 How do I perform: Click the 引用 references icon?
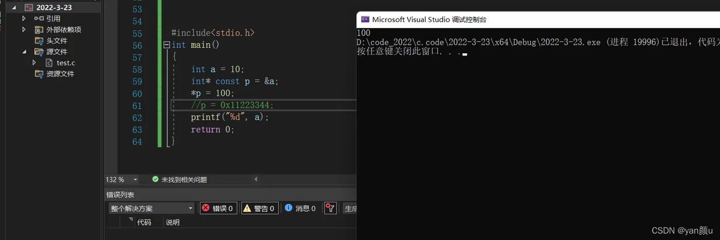tap(39, 18)
